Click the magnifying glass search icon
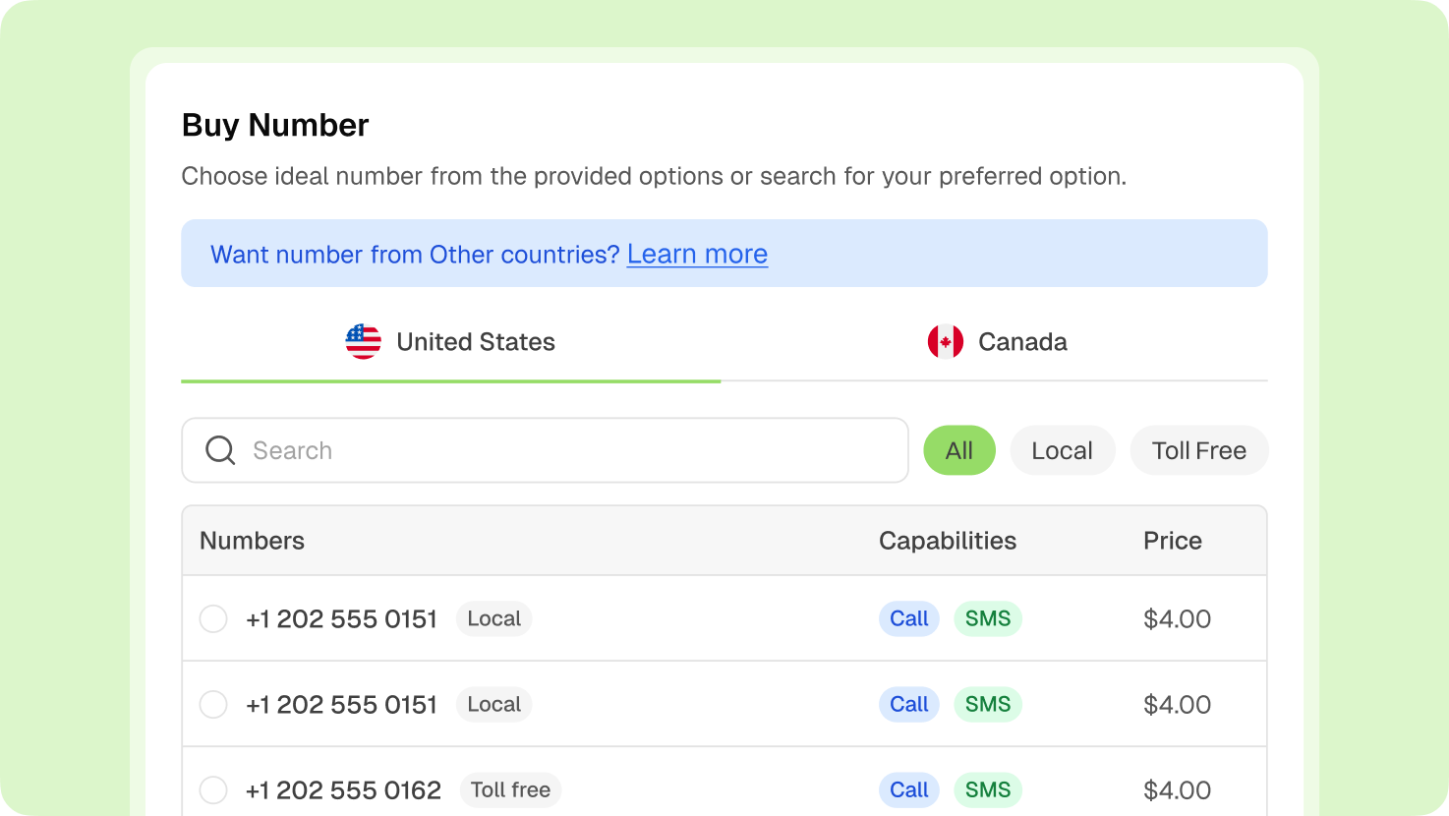 (220, 450)
